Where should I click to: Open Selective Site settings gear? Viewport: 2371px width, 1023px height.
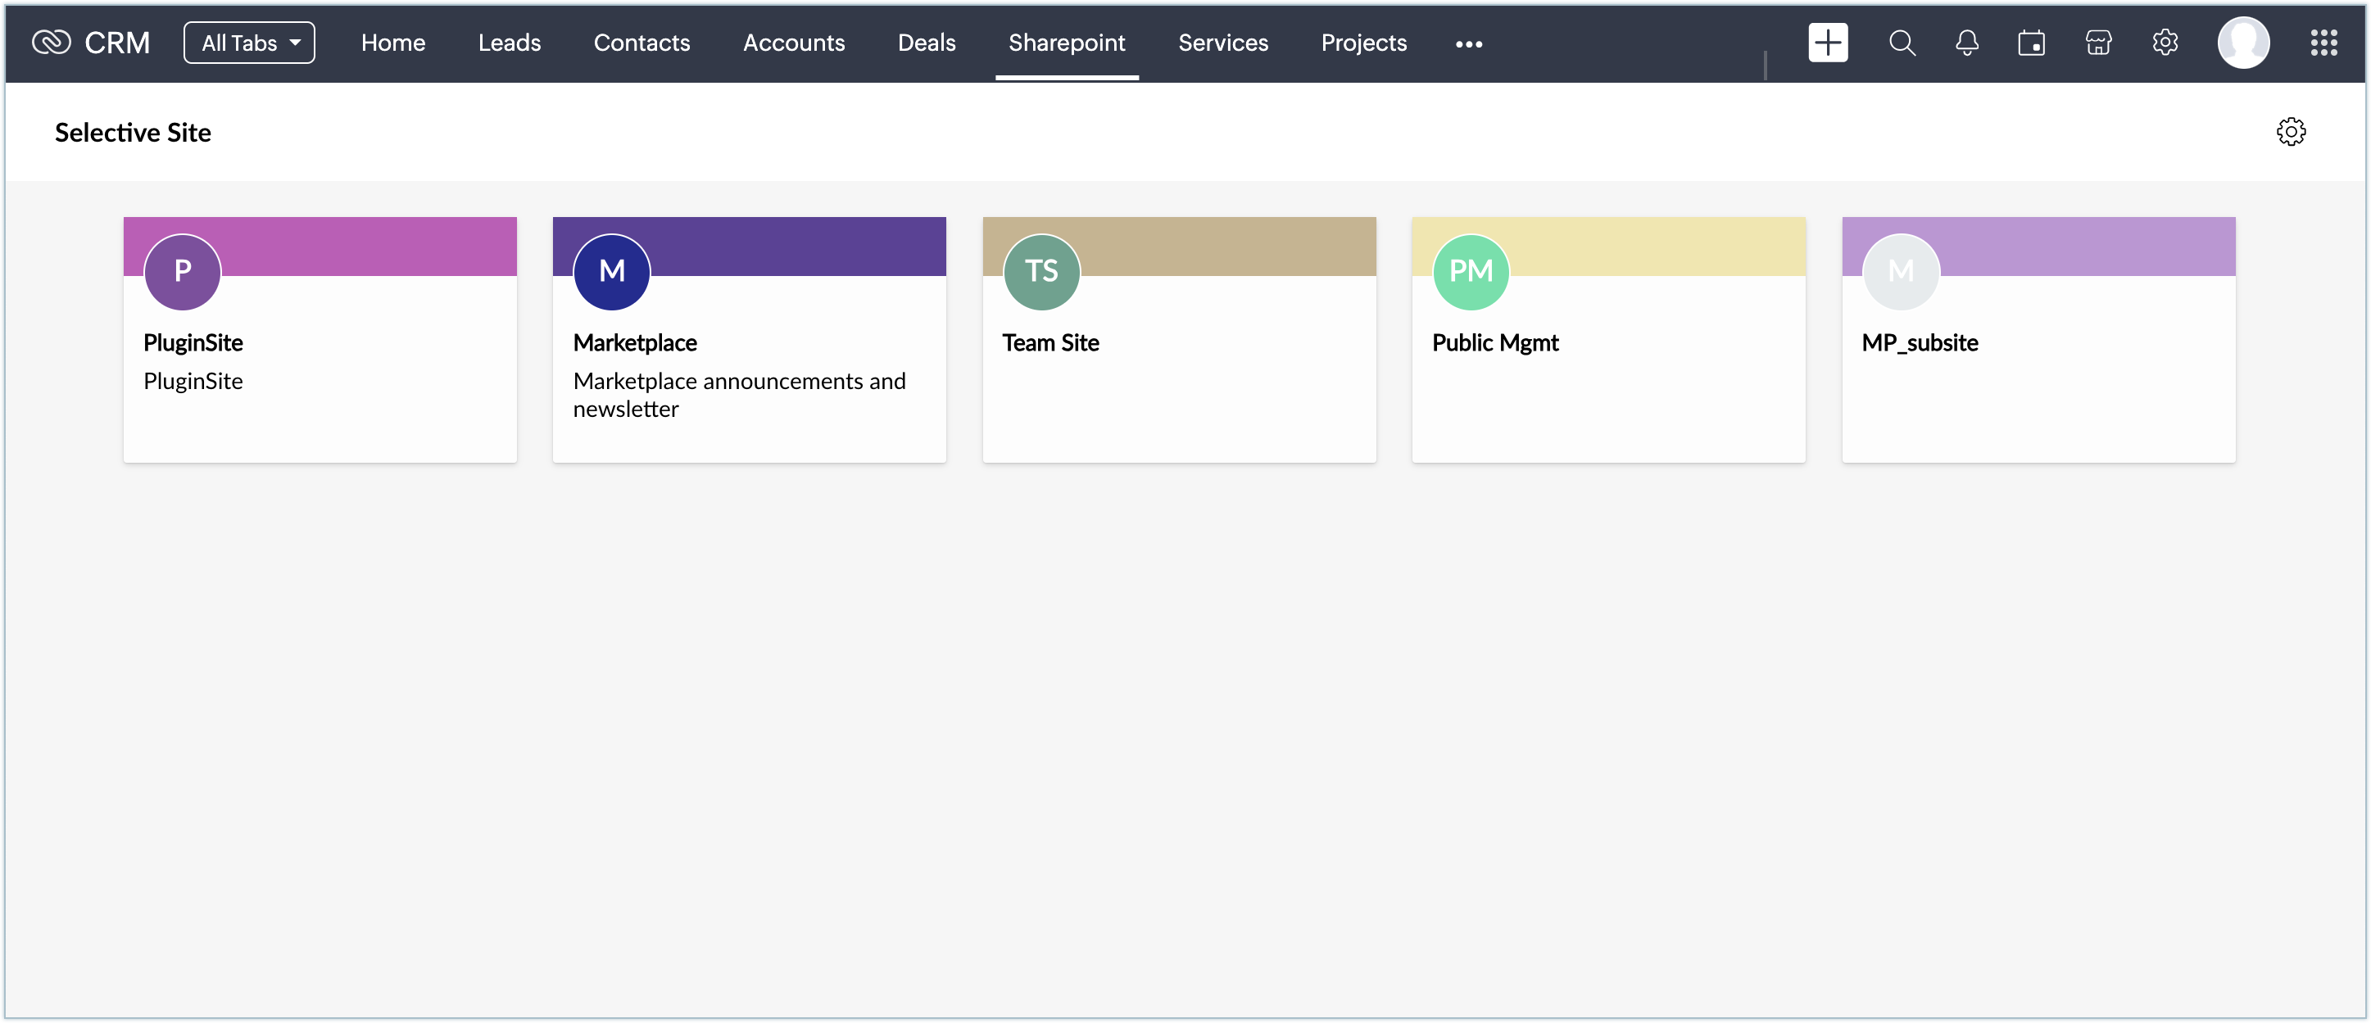tap(2290, 132)
